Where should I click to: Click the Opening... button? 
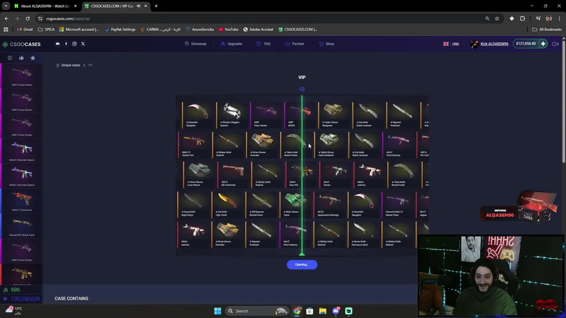coord(302,265)
